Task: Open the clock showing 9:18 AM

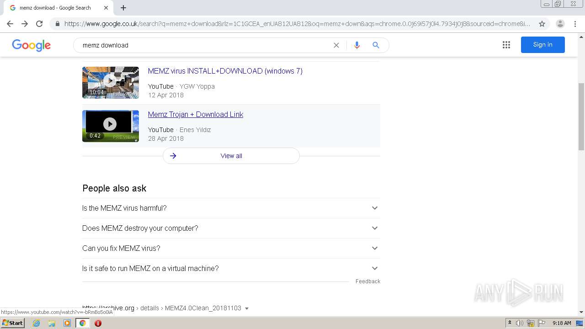Action: [562, 323]
